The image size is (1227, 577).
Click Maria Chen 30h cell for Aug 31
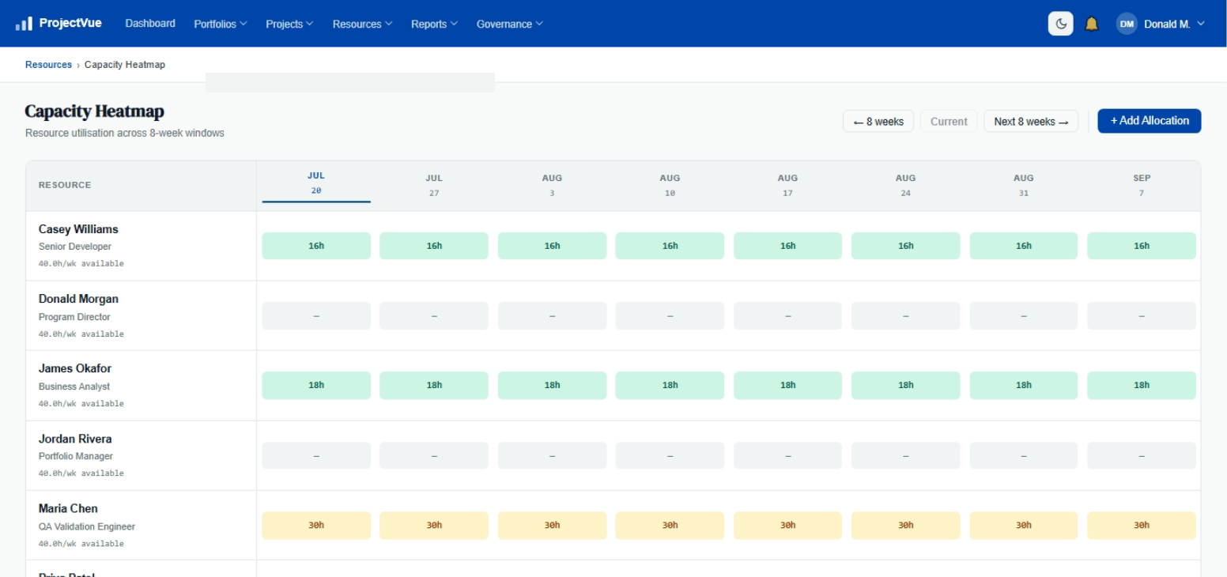tap(1024, 526)
